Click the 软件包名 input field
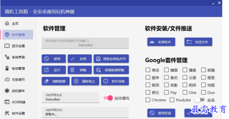 pos(85,43)
